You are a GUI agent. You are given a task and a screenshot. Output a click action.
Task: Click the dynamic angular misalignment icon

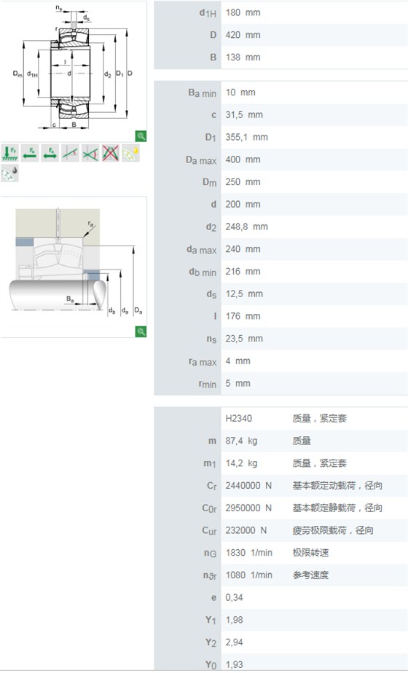click(x=90, y=153)
